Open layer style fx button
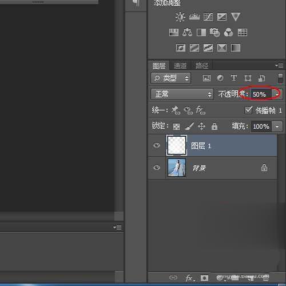Image resolution: width=286 pixels, height=286 pixels. click(189, 278)
